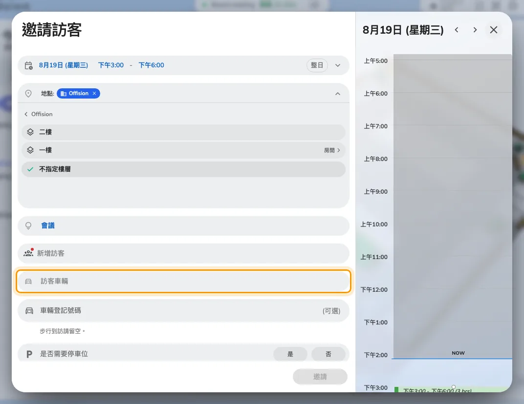Click the location pin icon

tap(28, 93)
